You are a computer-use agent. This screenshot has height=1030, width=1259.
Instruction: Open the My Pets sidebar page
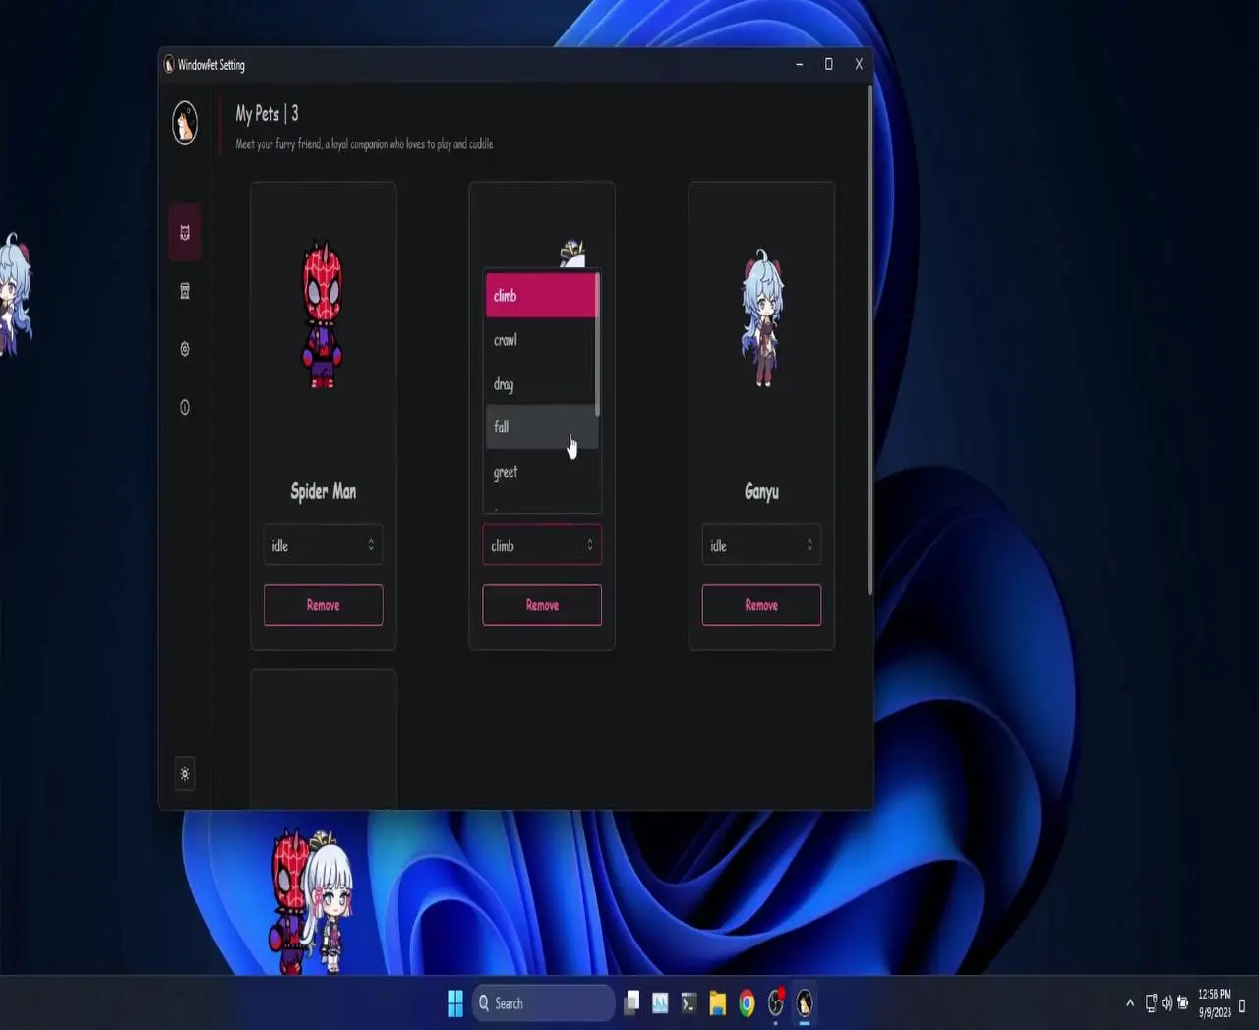coord(185,233)
